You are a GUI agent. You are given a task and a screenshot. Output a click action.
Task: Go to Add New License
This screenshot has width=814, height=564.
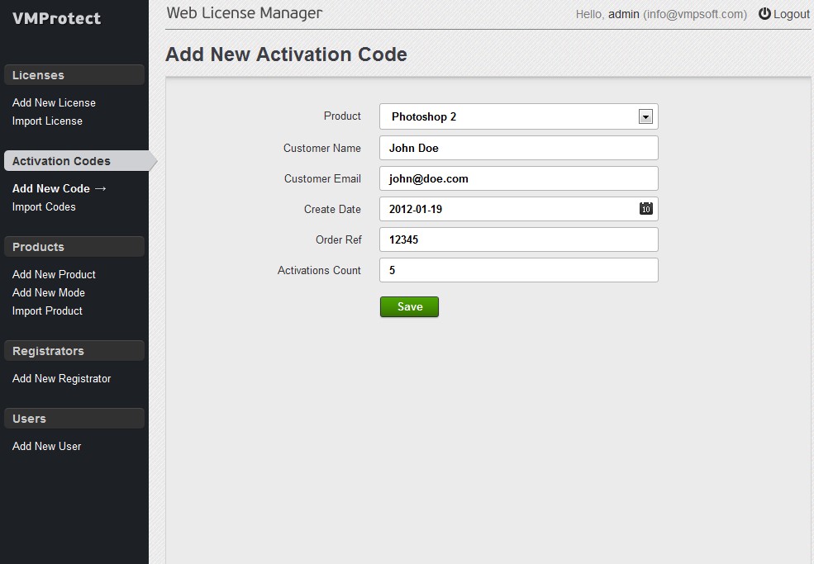tap(54, 102)
